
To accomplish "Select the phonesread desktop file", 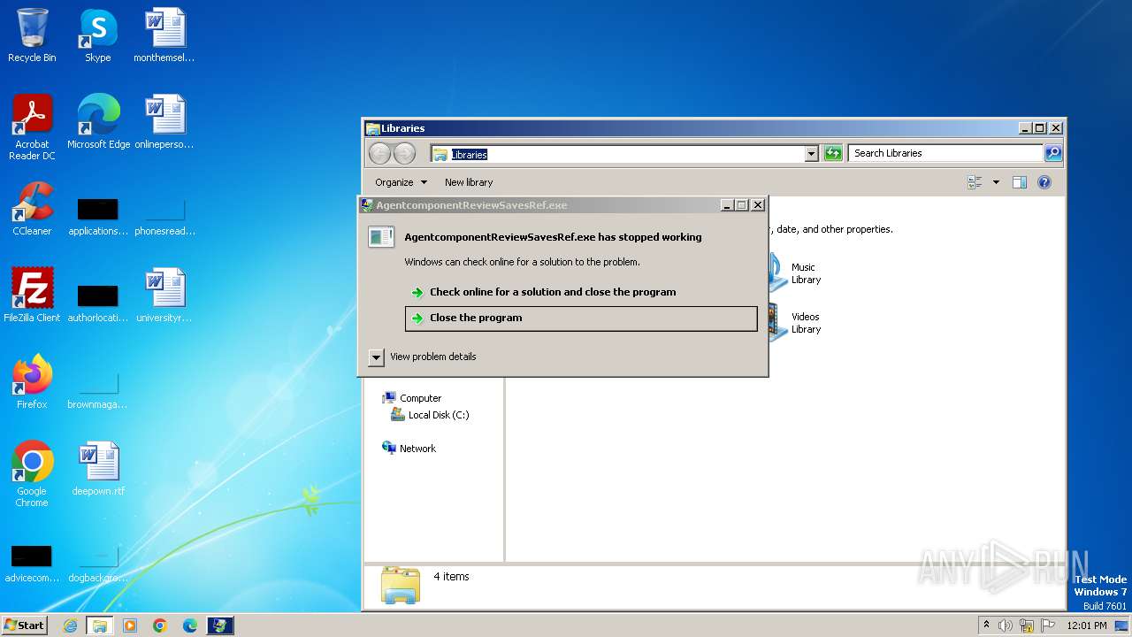I will point(164,217).
